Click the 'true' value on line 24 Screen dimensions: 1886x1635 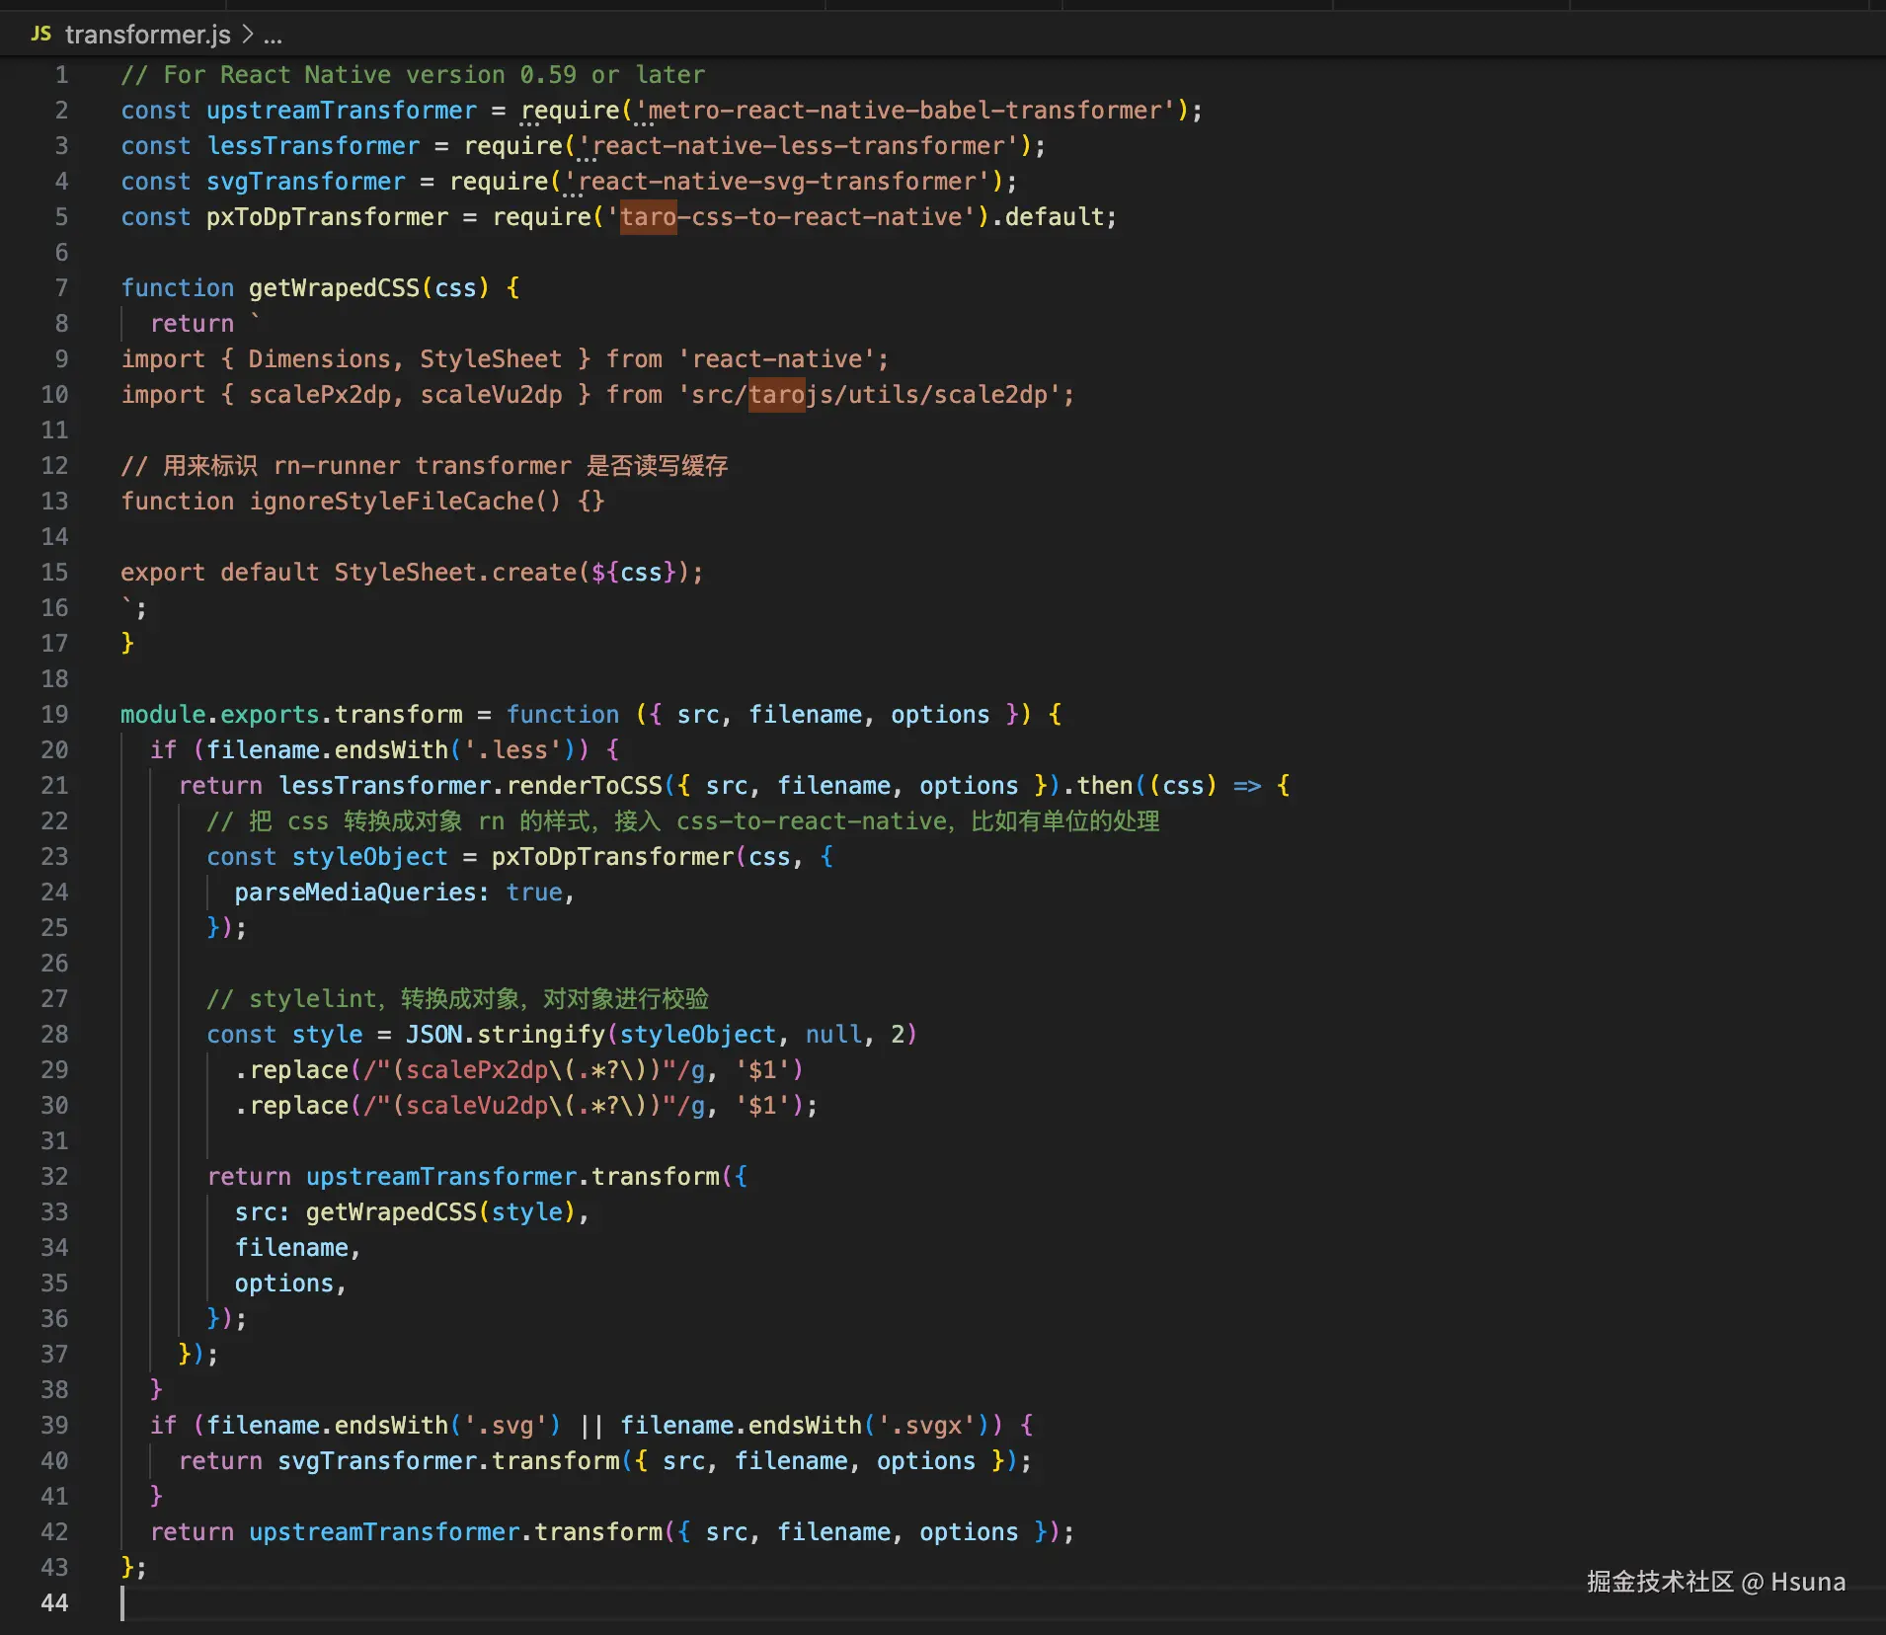point(534,893)
